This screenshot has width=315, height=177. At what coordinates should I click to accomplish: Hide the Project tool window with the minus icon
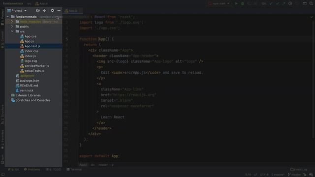tap(59, 10)
